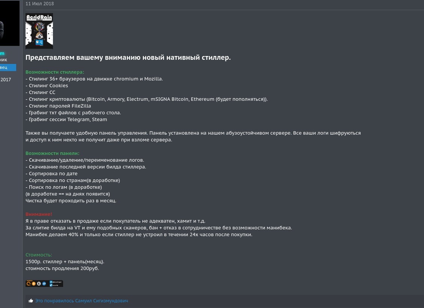Click the orange QIWI payment icon
The image size is (424, 308).
point(29,284)
